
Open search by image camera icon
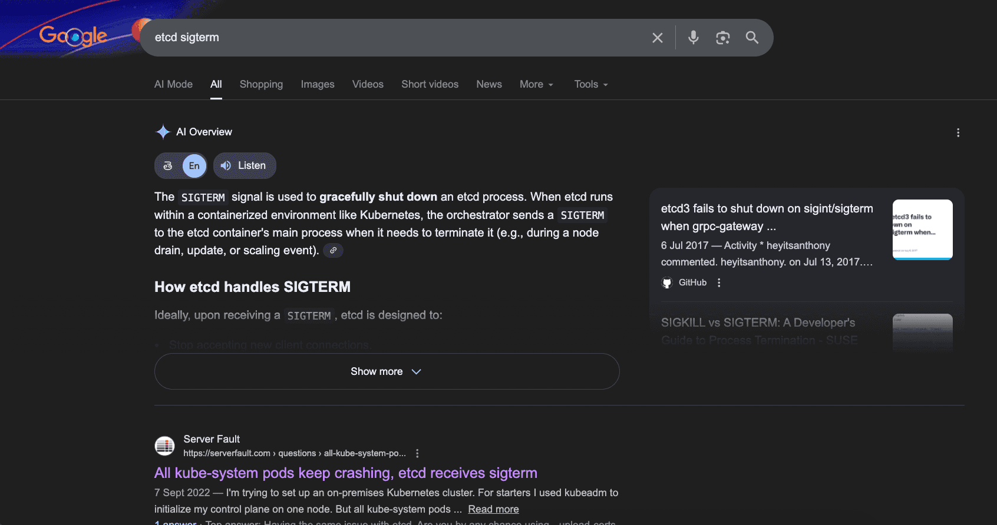(x=723, y=38)
